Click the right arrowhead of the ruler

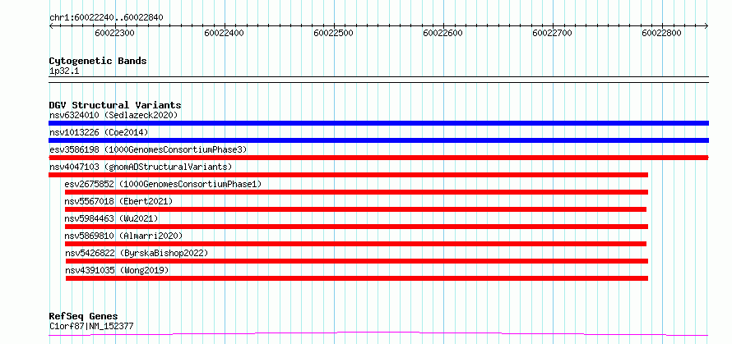click(707, 26)
